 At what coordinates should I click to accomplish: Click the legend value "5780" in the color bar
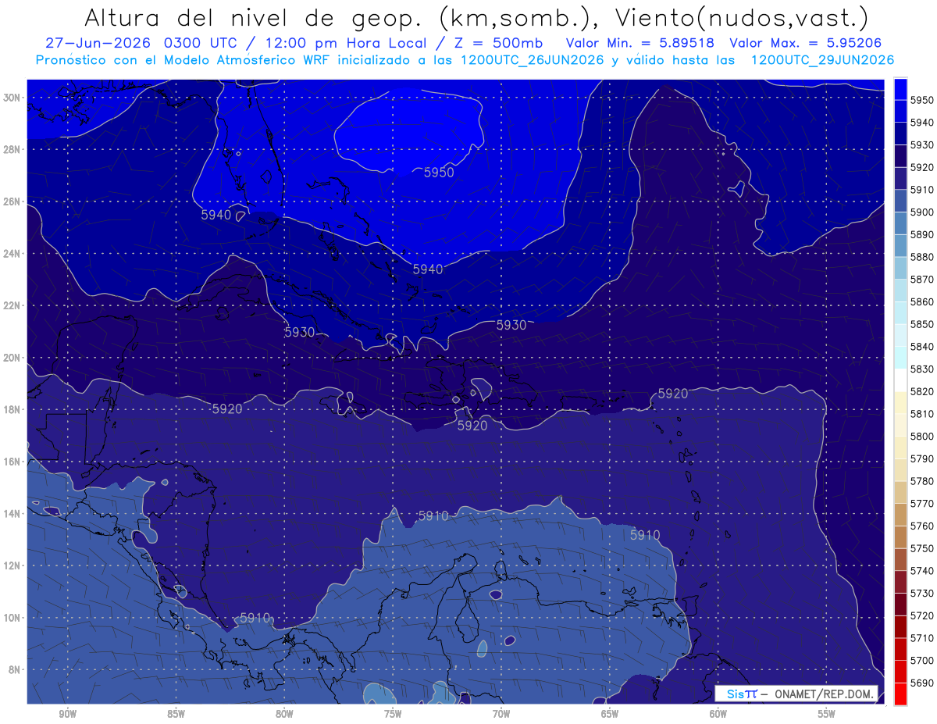[923, 481]
